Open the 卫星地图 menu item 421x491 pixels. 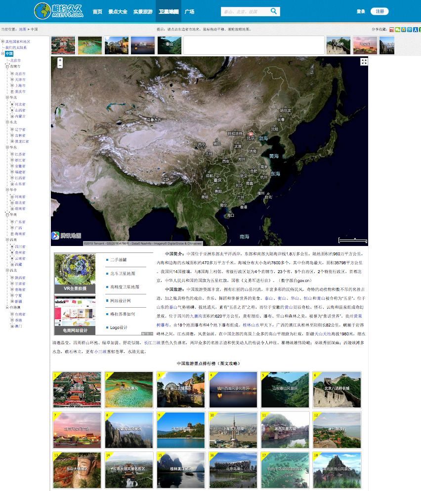click(x=168, y=11)
